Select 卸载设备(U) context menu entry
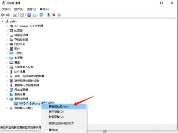The height and width of the screenshot is (133, 178). click(64, 117)
